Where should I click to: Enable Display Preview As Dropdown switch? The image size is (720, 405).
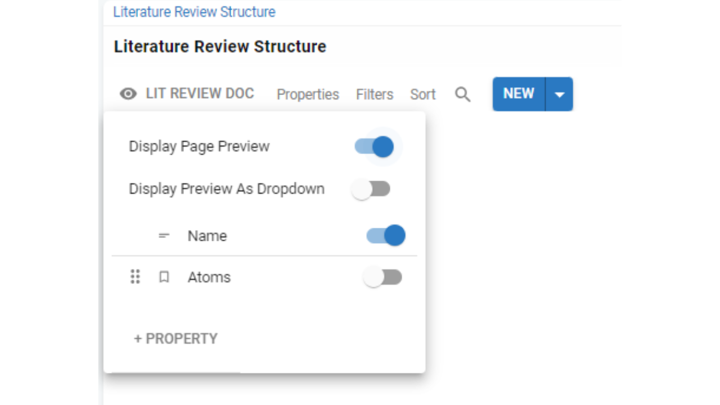[x=371, y=189]
